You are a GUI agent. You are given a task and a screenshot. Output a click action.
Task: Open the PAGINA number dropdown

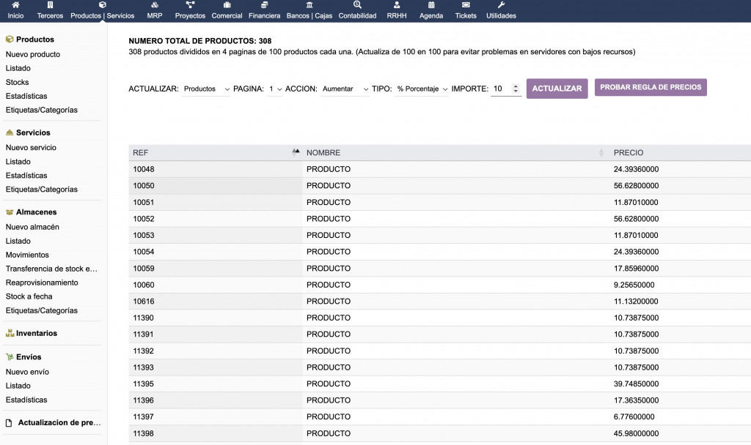tap(275, 89)
